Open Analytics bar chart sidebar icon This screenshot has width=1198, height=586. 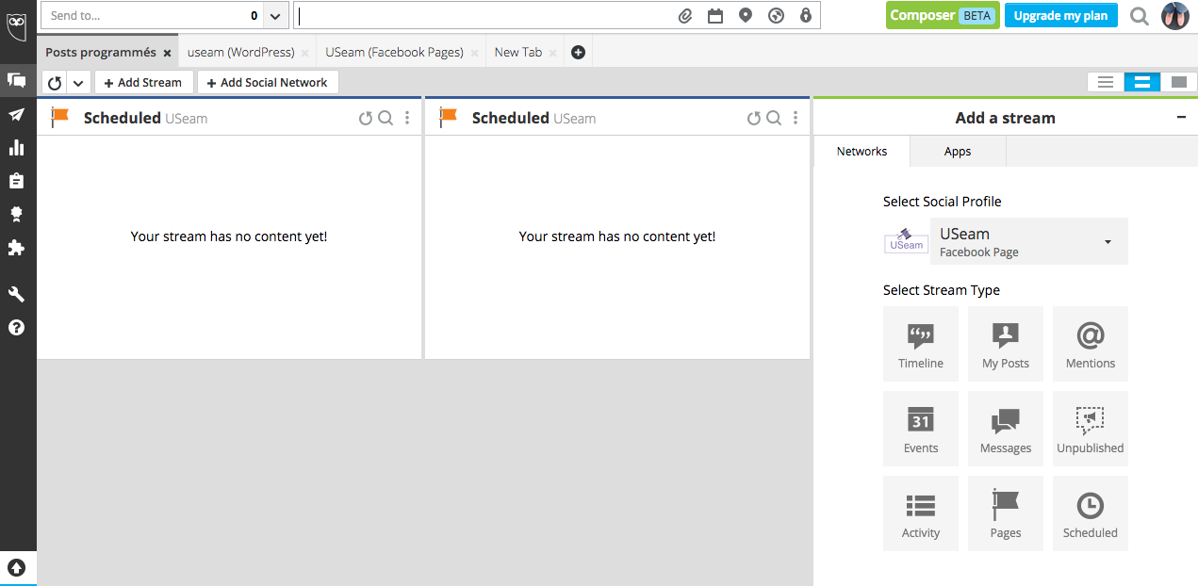coord(16,147)
